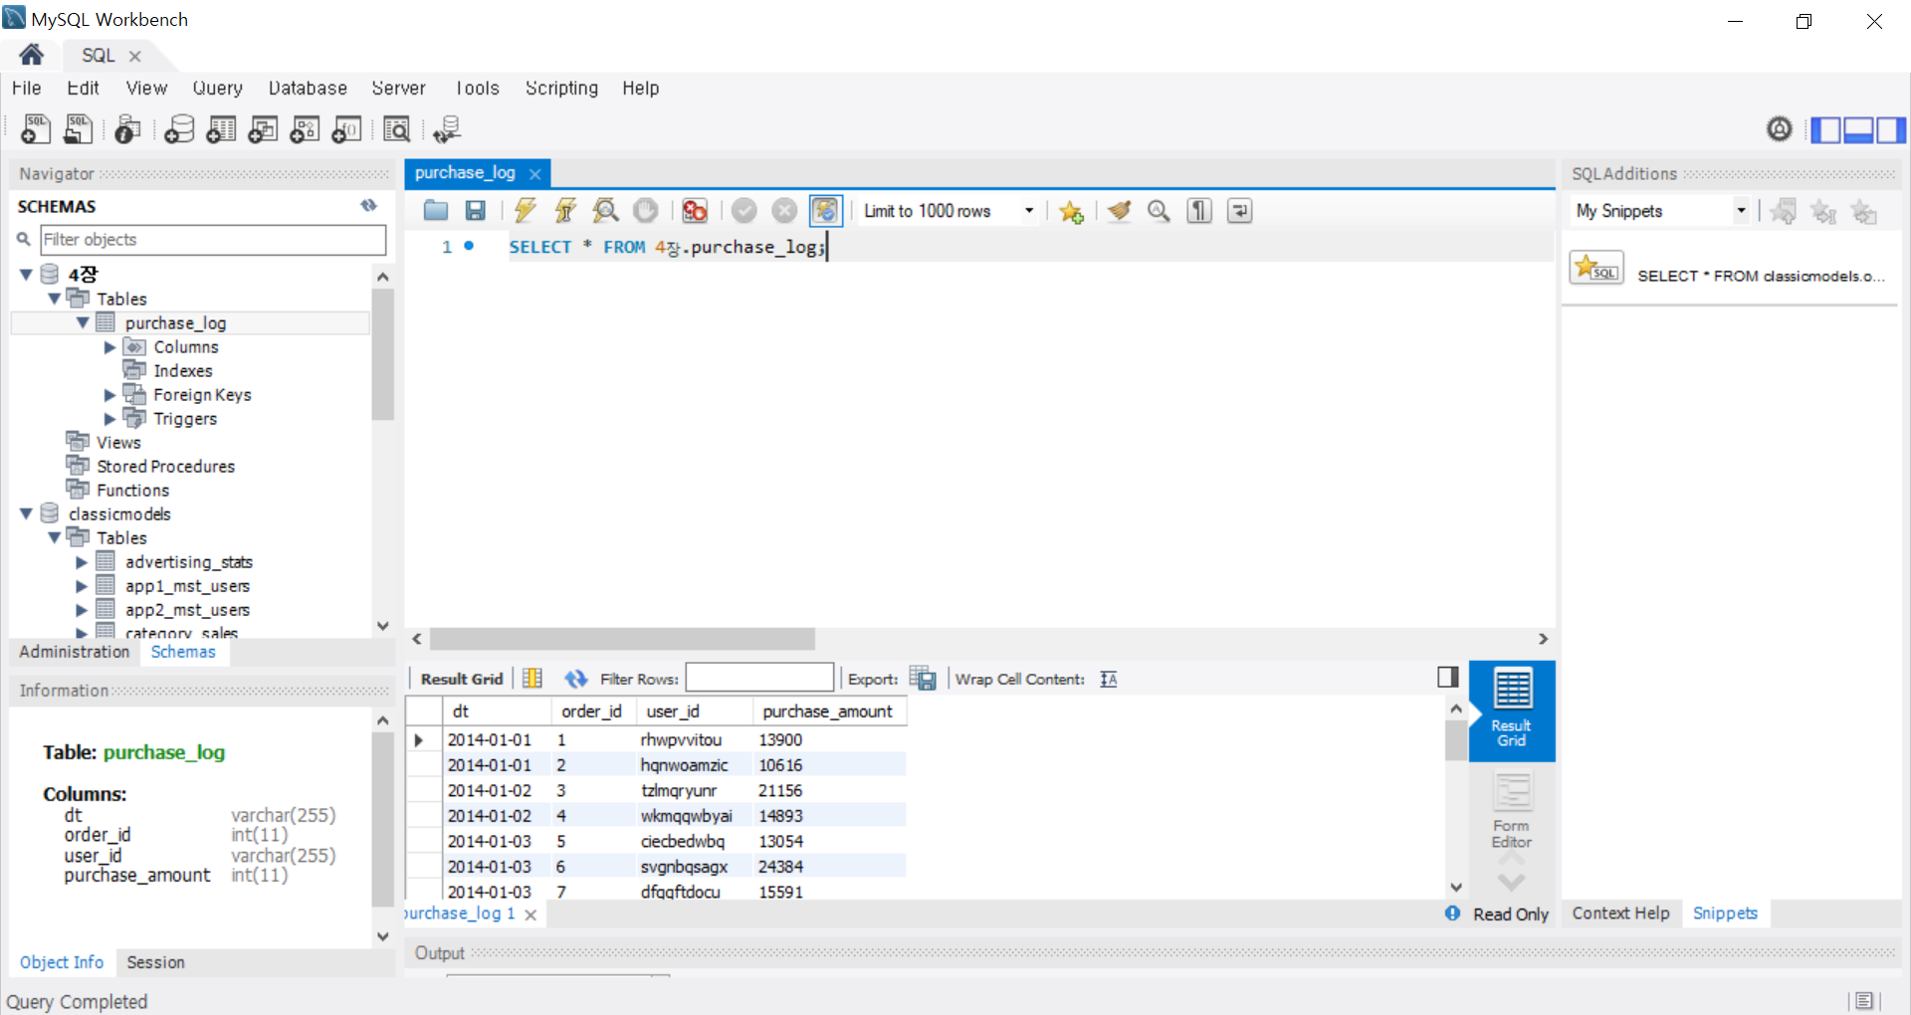Select Result Grid view button
The width and height of the screenshot is (1911, 1015).
tap(1512, 710)
